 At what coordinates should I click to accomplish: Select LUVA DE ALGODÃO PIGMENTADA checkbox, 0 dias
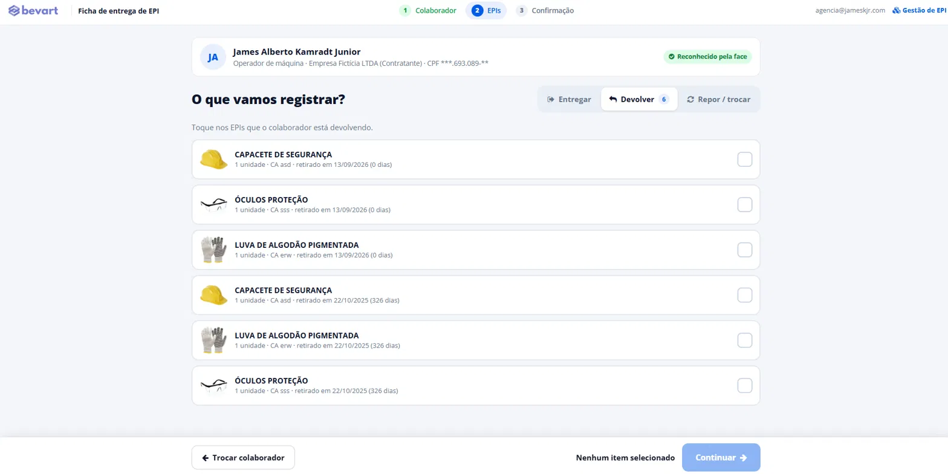(x=745, y=250)
